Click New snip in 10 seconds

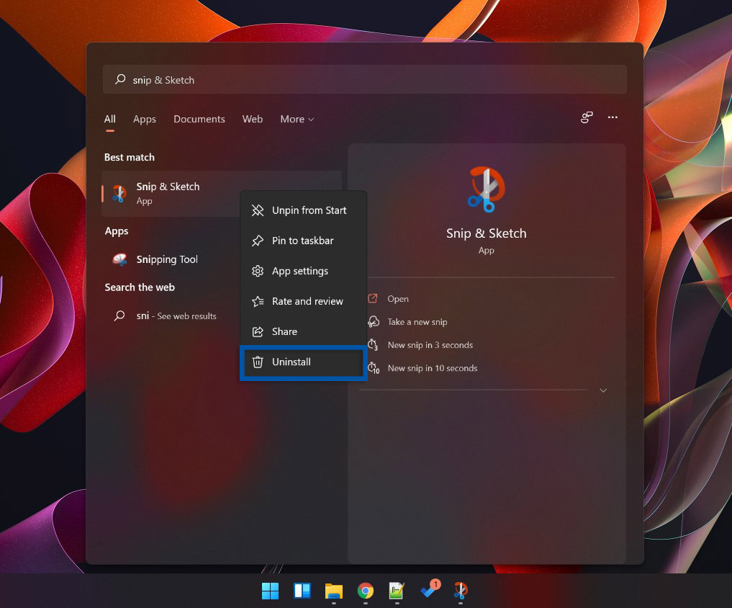pyautogui.click(x=433, y=368)
